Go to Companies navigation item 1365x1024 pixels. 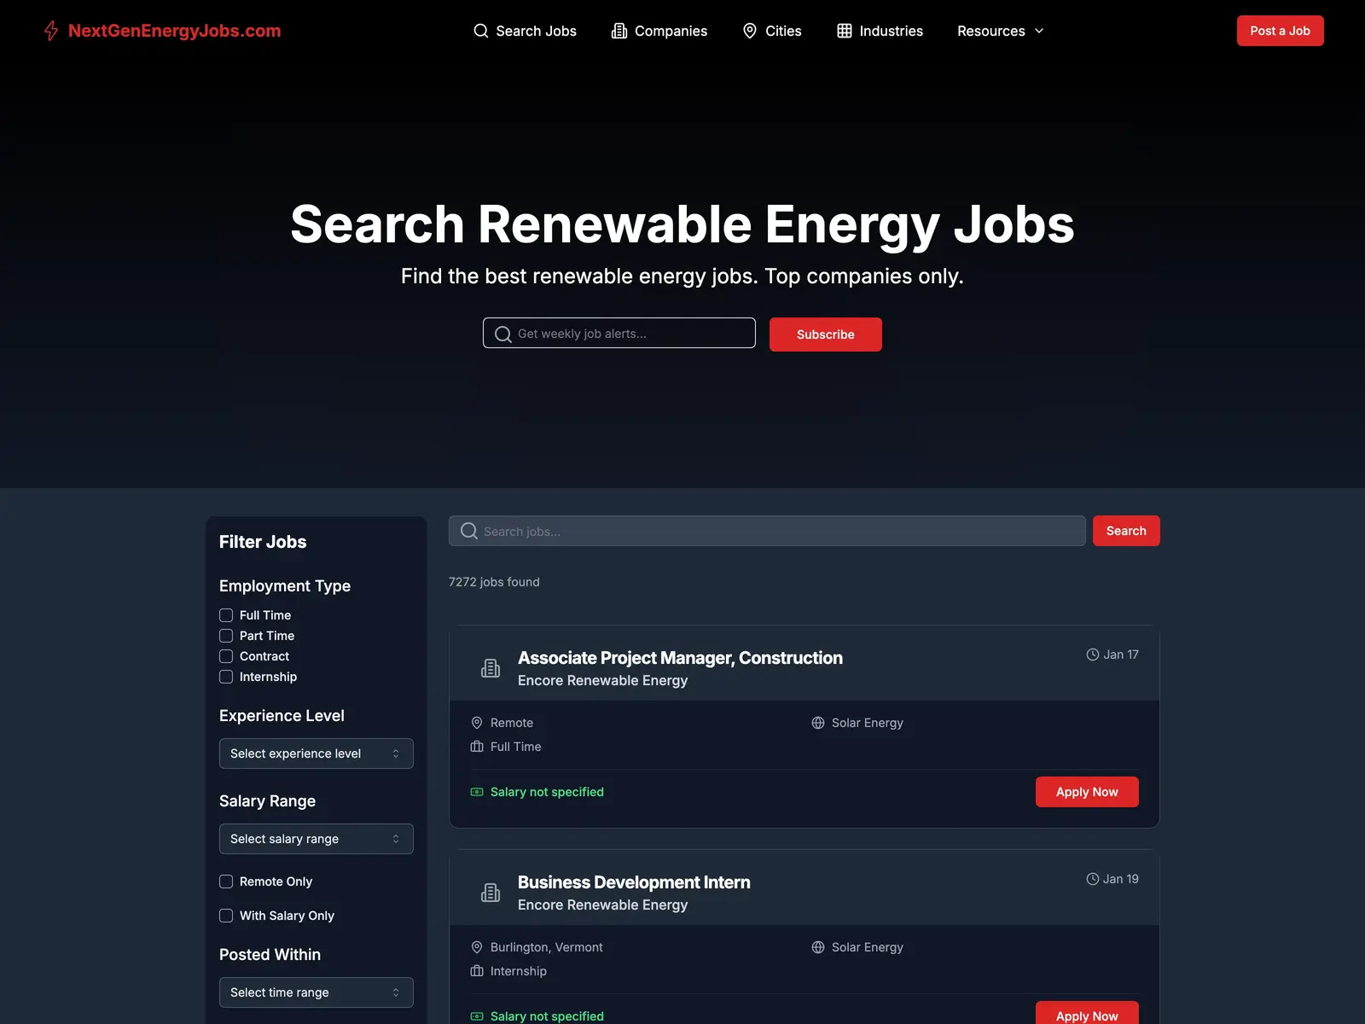[659, 31]
